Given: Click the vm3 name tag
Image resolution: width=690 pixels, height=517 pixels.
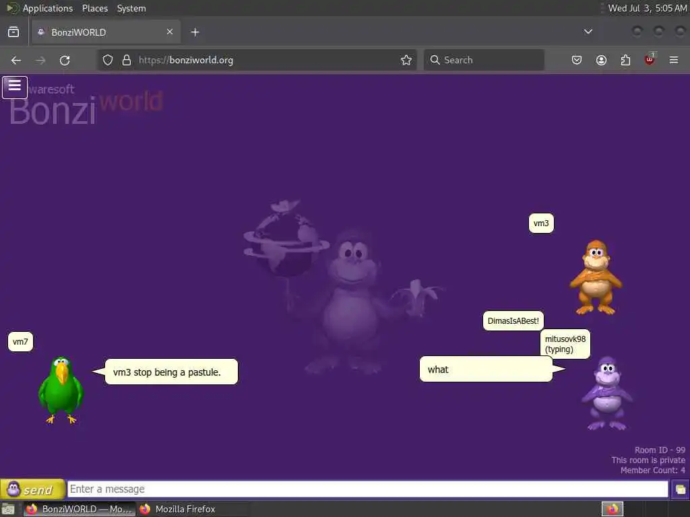Looking at the screenshot, I should tap(541, 223).
